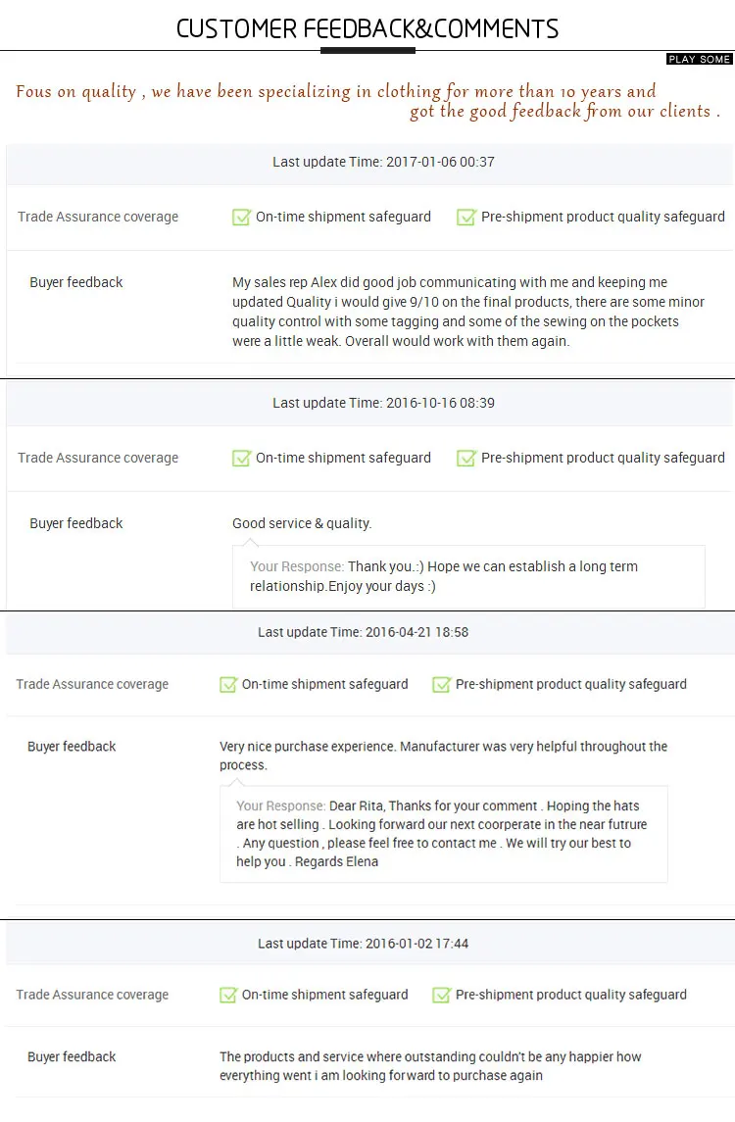The height and width of the screenshot is (1122, 735).
Task: Click Last update Time 2016-01-02 17:44 header
Action: pyautogui.click(x=363, y=944)
